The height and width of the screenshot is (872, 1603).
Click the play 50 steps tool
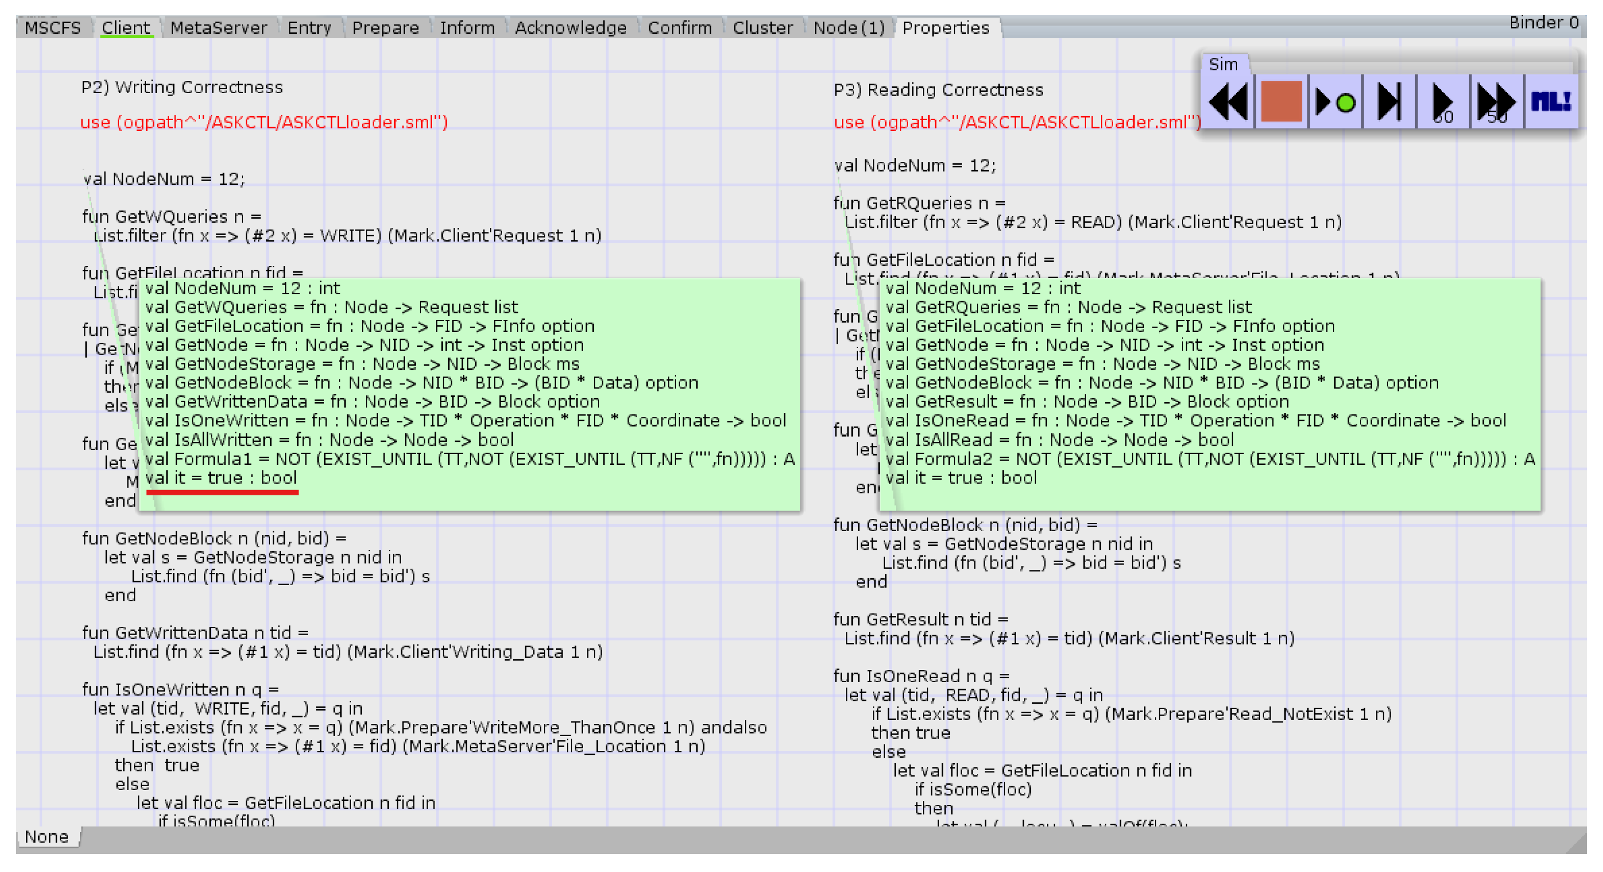tap(1443, 102)
